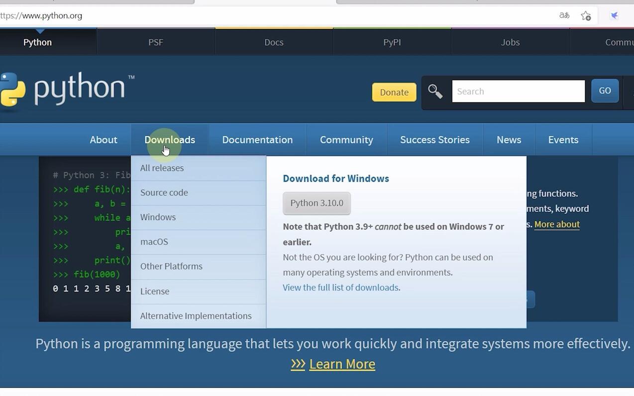
Task: Open the About menu
Action: pyautogui.click(x=104, y=140)
